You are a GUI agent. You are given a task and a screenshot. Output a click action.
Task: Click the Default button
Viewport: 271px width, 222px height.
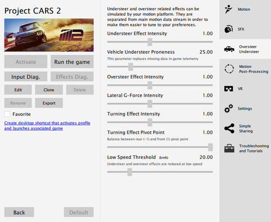pyautogui.click(x=78, y=212)
